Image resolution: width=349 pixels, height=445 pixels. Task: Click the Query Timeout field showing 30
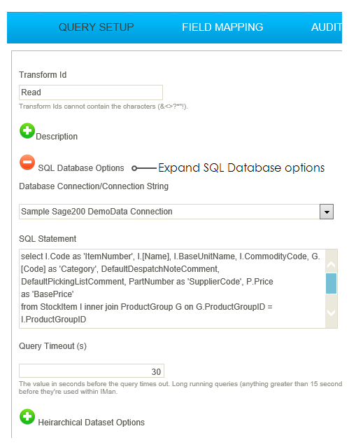pos(92,371)
